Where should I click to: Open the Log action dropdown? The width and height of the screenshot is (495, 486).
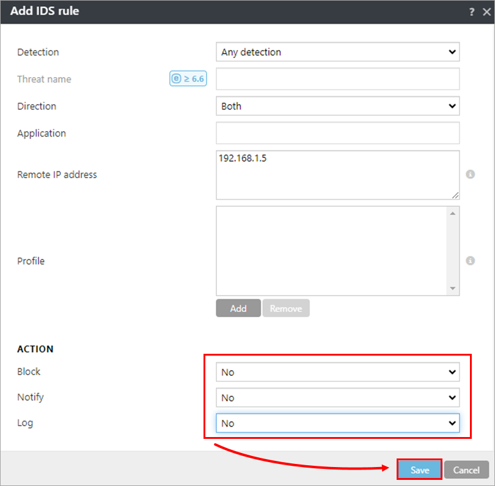pos(337,423)
